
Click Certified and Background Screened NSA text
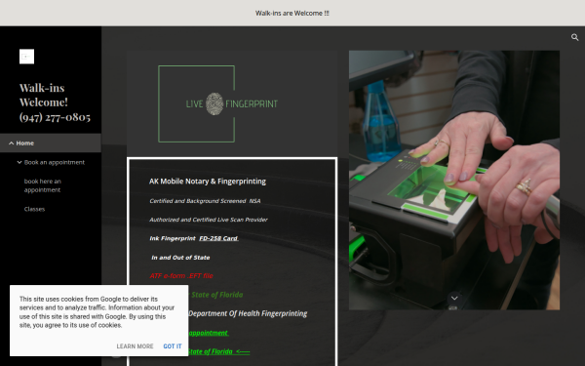205,201
